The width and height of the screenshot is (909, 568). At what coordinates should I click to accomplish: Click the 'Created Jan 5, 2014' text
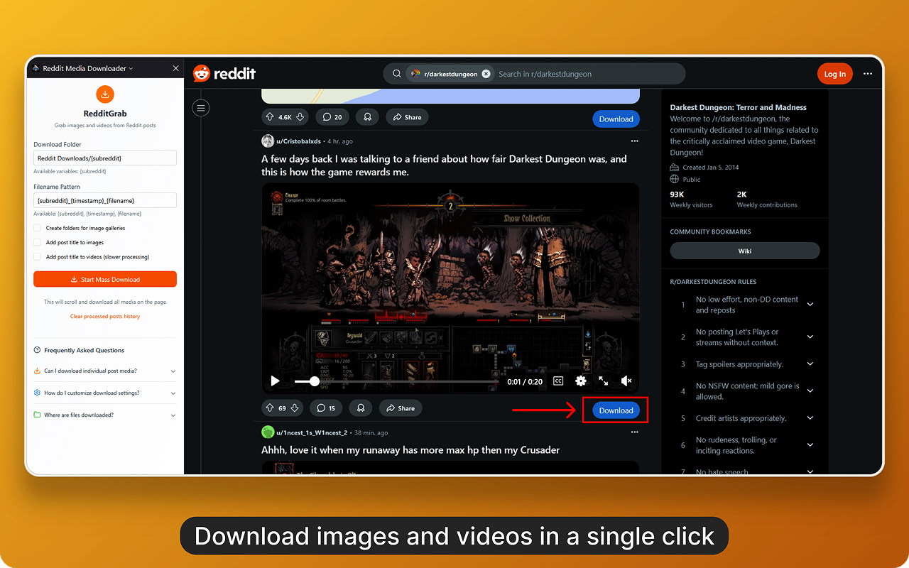click(712, 168)
